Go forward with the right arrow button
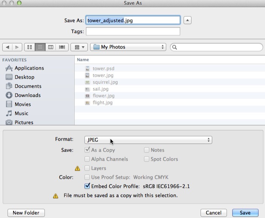Image resolution: width=265 pixels, height=218 pixels. tap(17, 47)
